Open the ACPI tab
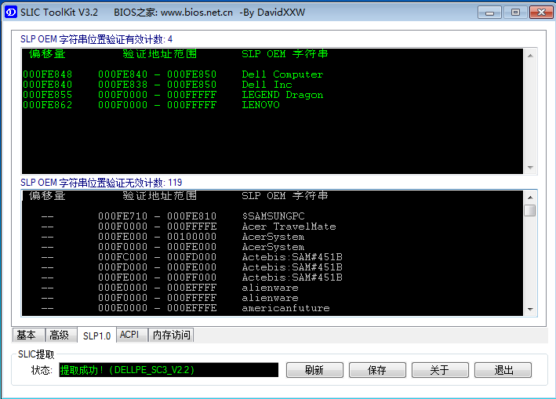This screenshot has height=399, width=556. coord(129,335)
